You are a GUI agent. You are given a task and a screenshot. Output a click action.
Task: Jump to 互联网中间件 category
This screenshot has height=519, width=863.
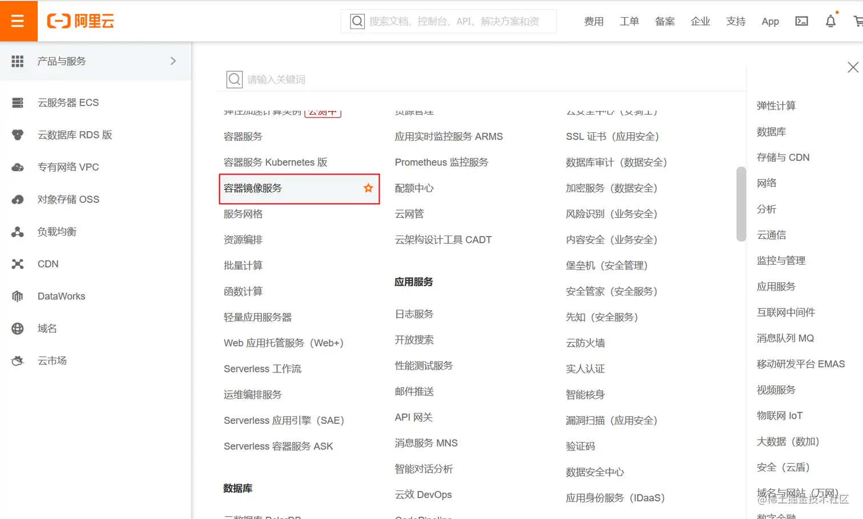786,312
